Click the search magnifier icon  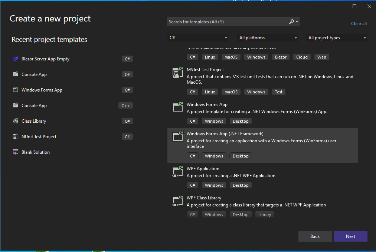click(292, 22)
